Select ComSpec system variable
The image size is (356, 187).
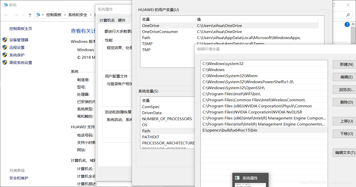coord(167,107)
